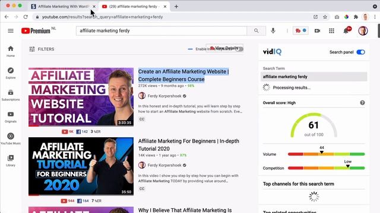This screenshot has width=380, height=213.
Task: Open Subscriptions in the sidebar
Action: point(11,95)
